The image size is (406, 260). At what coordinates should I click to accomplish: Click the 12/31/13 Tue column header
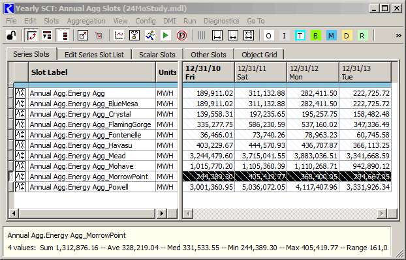click(365, 72)
